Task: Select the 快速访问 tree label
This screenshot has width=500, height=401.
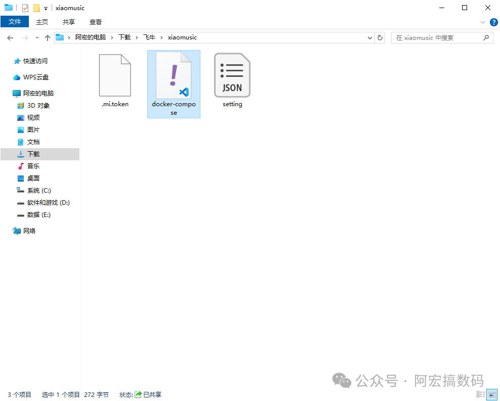Action: coord(35,61)
